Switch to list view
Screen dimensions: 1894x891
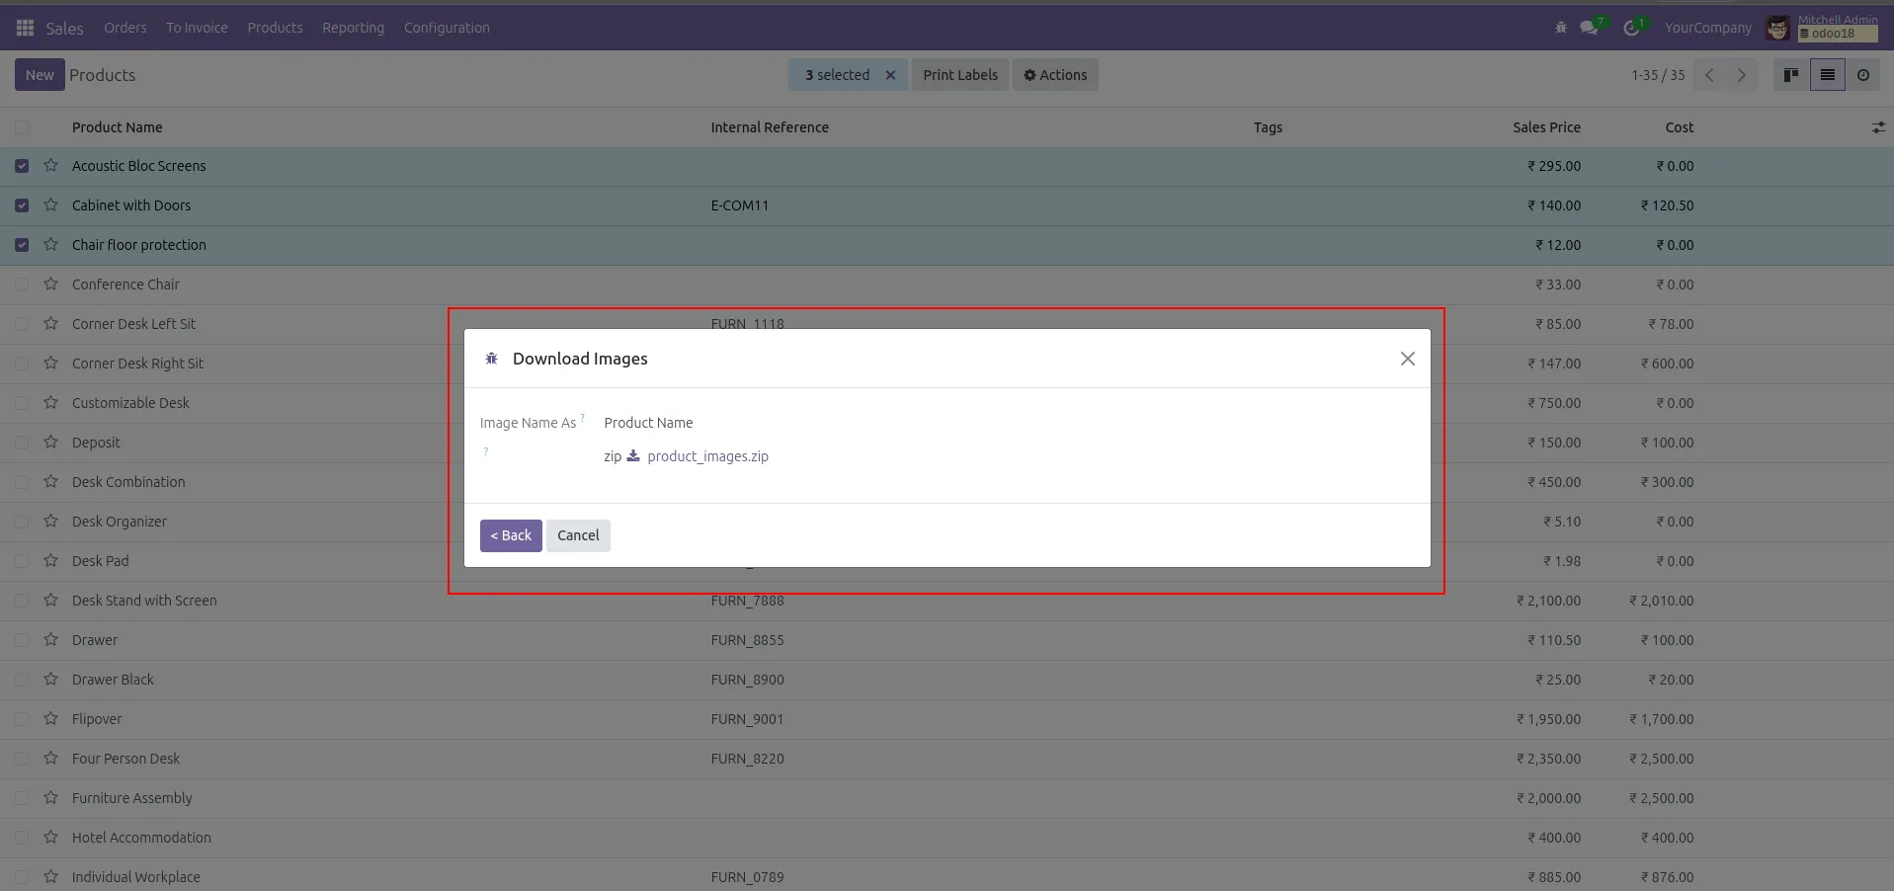pyautogui.click(x=1827, y=75)
